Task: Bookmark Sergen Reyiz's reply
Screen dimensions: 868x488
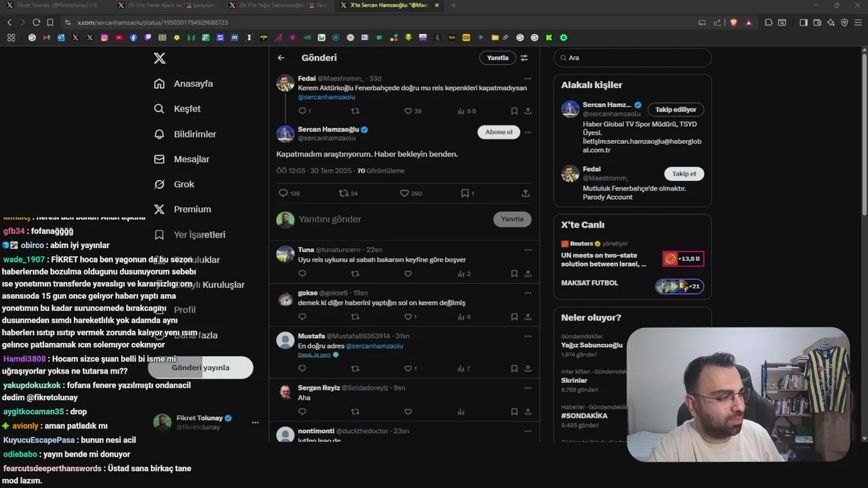Action: pos(514,411)
